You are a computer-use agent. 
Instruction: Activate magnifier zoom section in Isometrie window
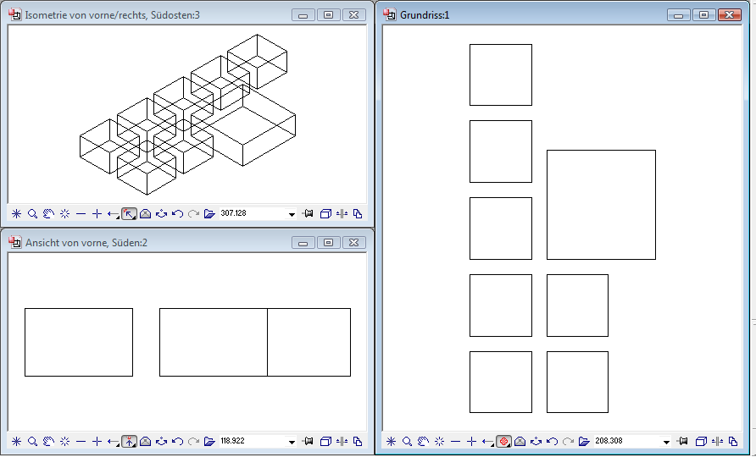(x=32, y=214)
